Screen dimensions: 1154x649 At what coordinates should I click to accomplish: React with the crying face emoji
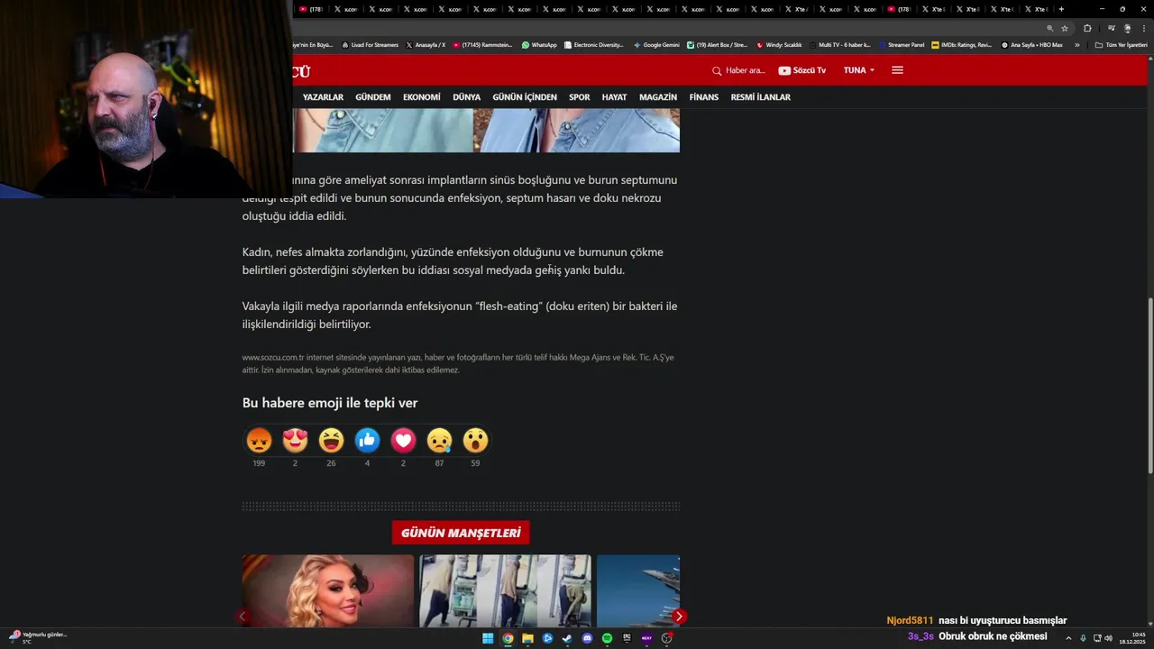(439, 440)
